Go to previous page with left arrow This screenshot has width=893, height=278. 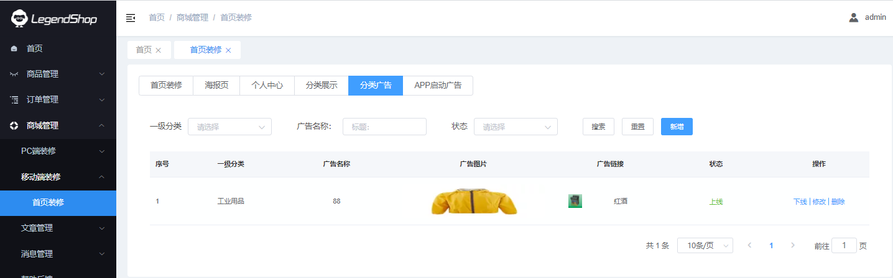point(749,245)
